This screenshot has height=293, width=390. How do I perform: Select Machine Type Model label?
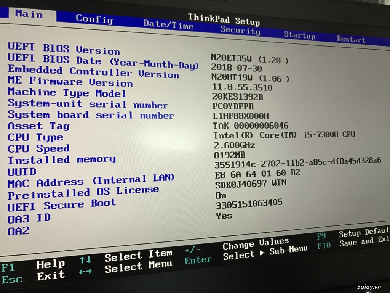[x=67, y=92]
